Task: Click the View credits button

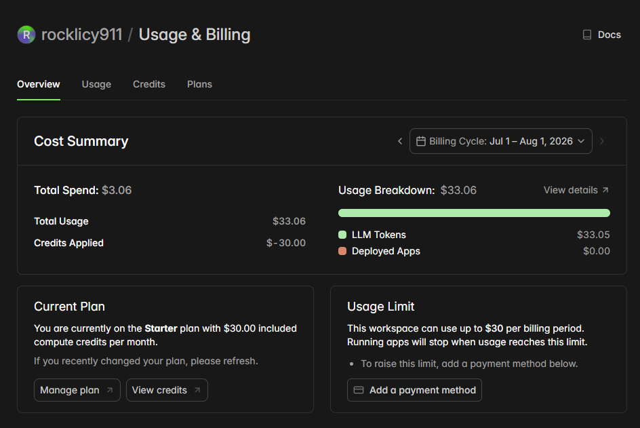Action: (x=167, y=390)
